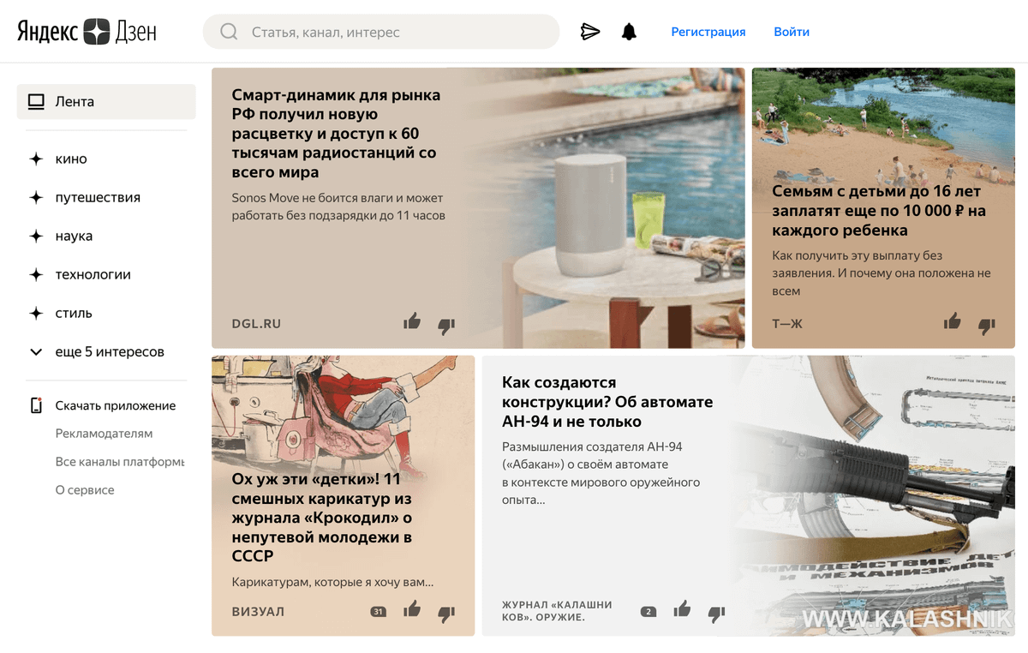
Task: Open the 31 comments on Крокодил article
Action: coord(379,611)
